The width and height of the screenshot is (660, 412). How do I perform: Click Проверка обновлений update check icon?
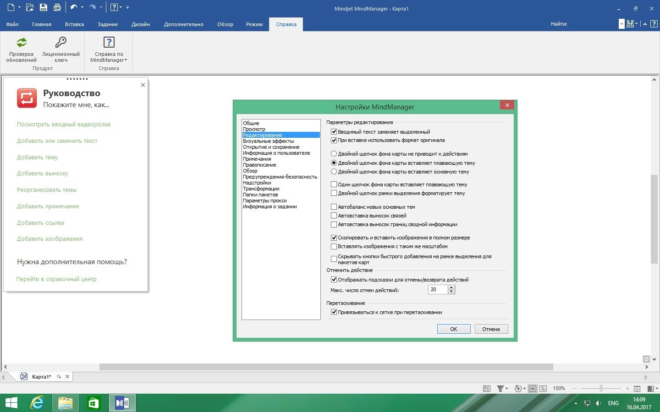click(x=22, y=43)
